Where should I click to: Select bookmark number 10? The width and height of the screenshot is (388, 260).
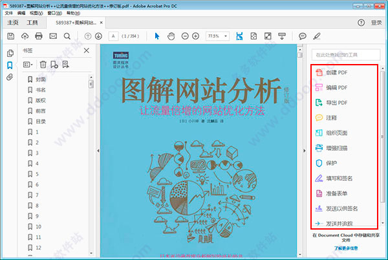pos(35,226)
